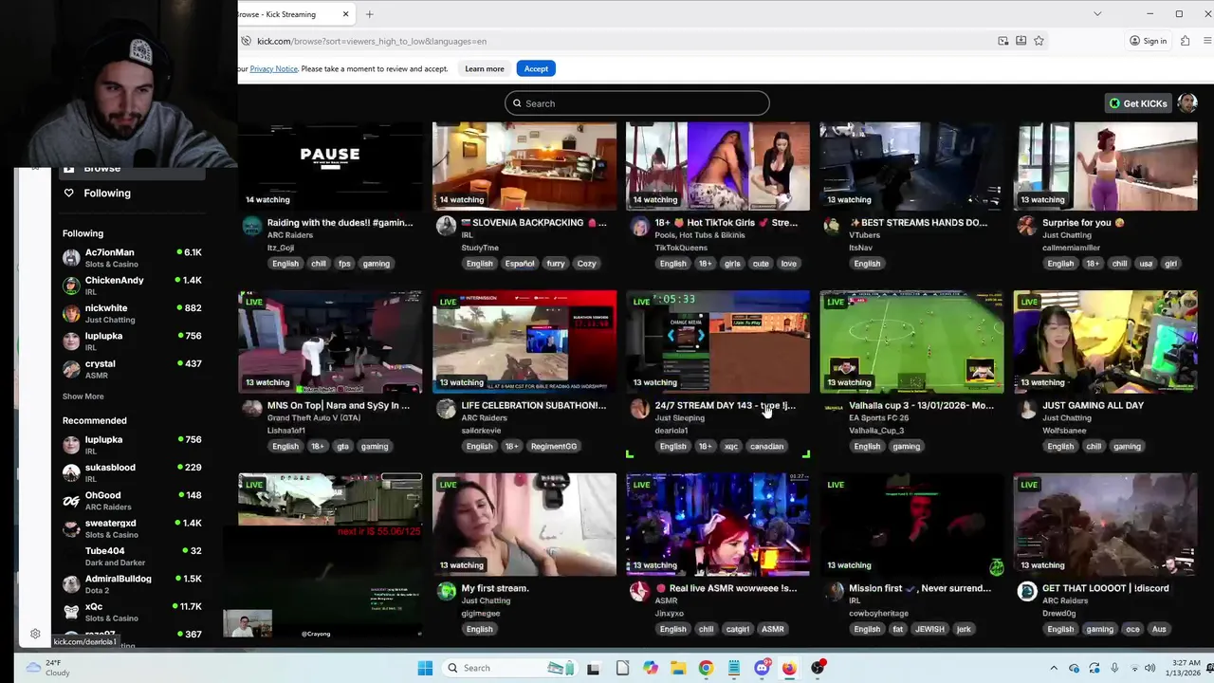Show hidden system tray icons
Screen dimensions: 1214x683
click(1054, 668)
